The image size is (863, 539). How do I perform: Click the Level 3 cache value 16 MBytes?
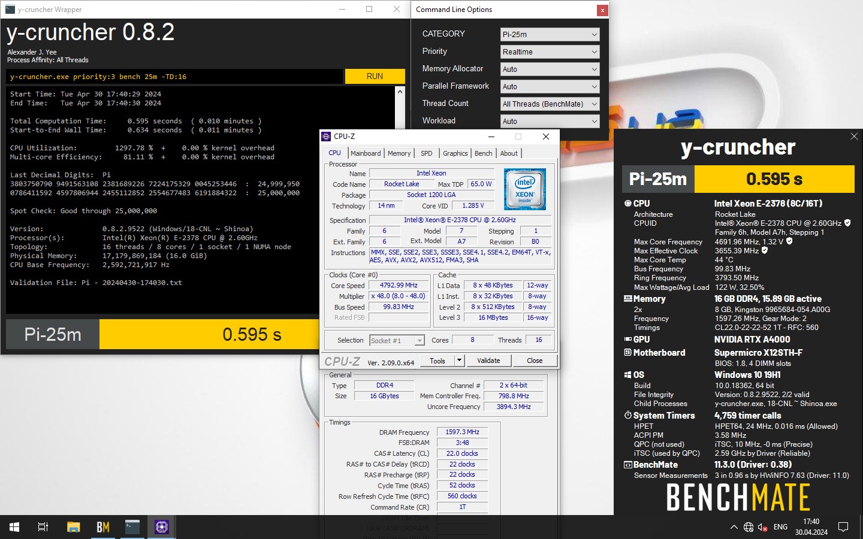coord(493,317)
